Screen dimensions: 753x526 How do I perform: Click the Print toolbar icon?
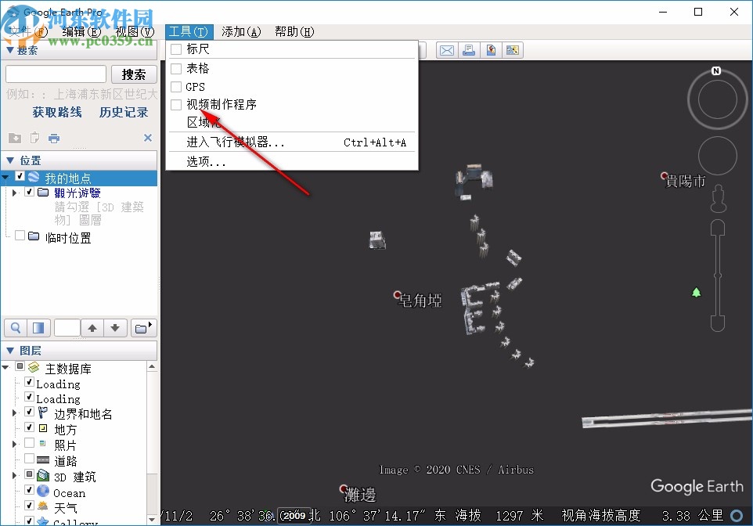pos(469,50)
